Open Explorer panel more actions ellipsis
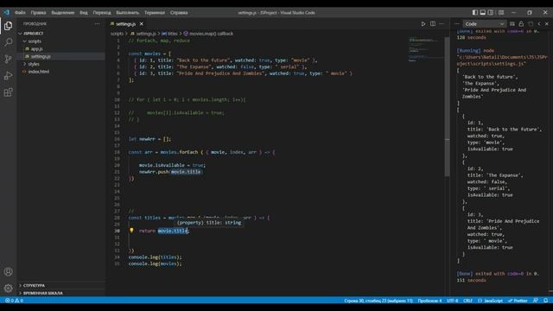Image resolution: width=553 pixels, height=311 pixels. click(x=97, y=24)
